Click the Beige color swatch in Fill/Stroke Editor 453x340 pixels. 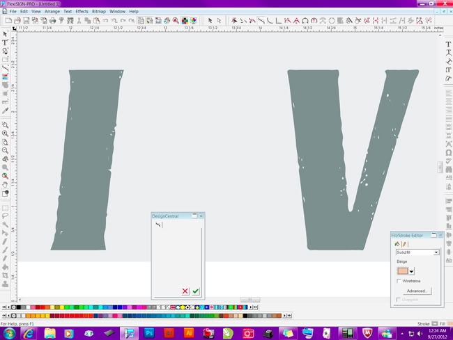402,271
